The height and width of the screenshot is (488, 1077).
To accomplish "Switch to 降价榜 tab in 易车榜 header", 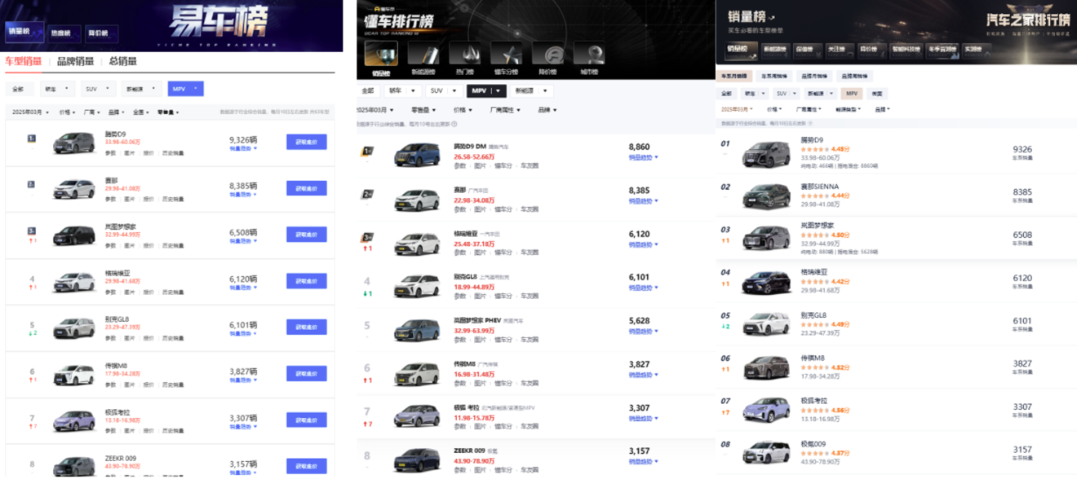I will tap(103, 33).
